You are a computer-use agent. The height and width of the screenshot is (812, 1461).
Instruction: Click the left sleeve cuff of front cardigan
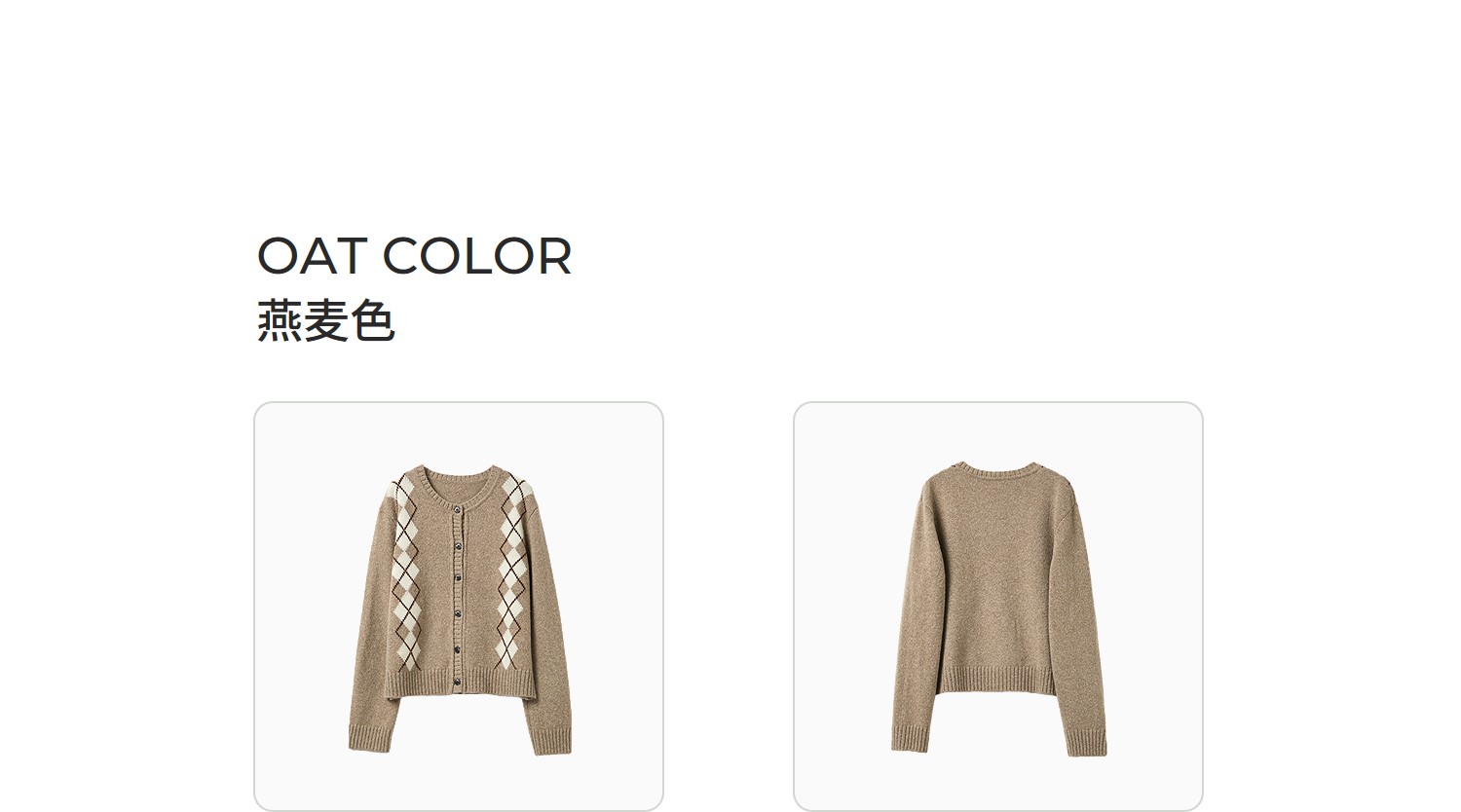pyautogui.click(x=368, y=738)
